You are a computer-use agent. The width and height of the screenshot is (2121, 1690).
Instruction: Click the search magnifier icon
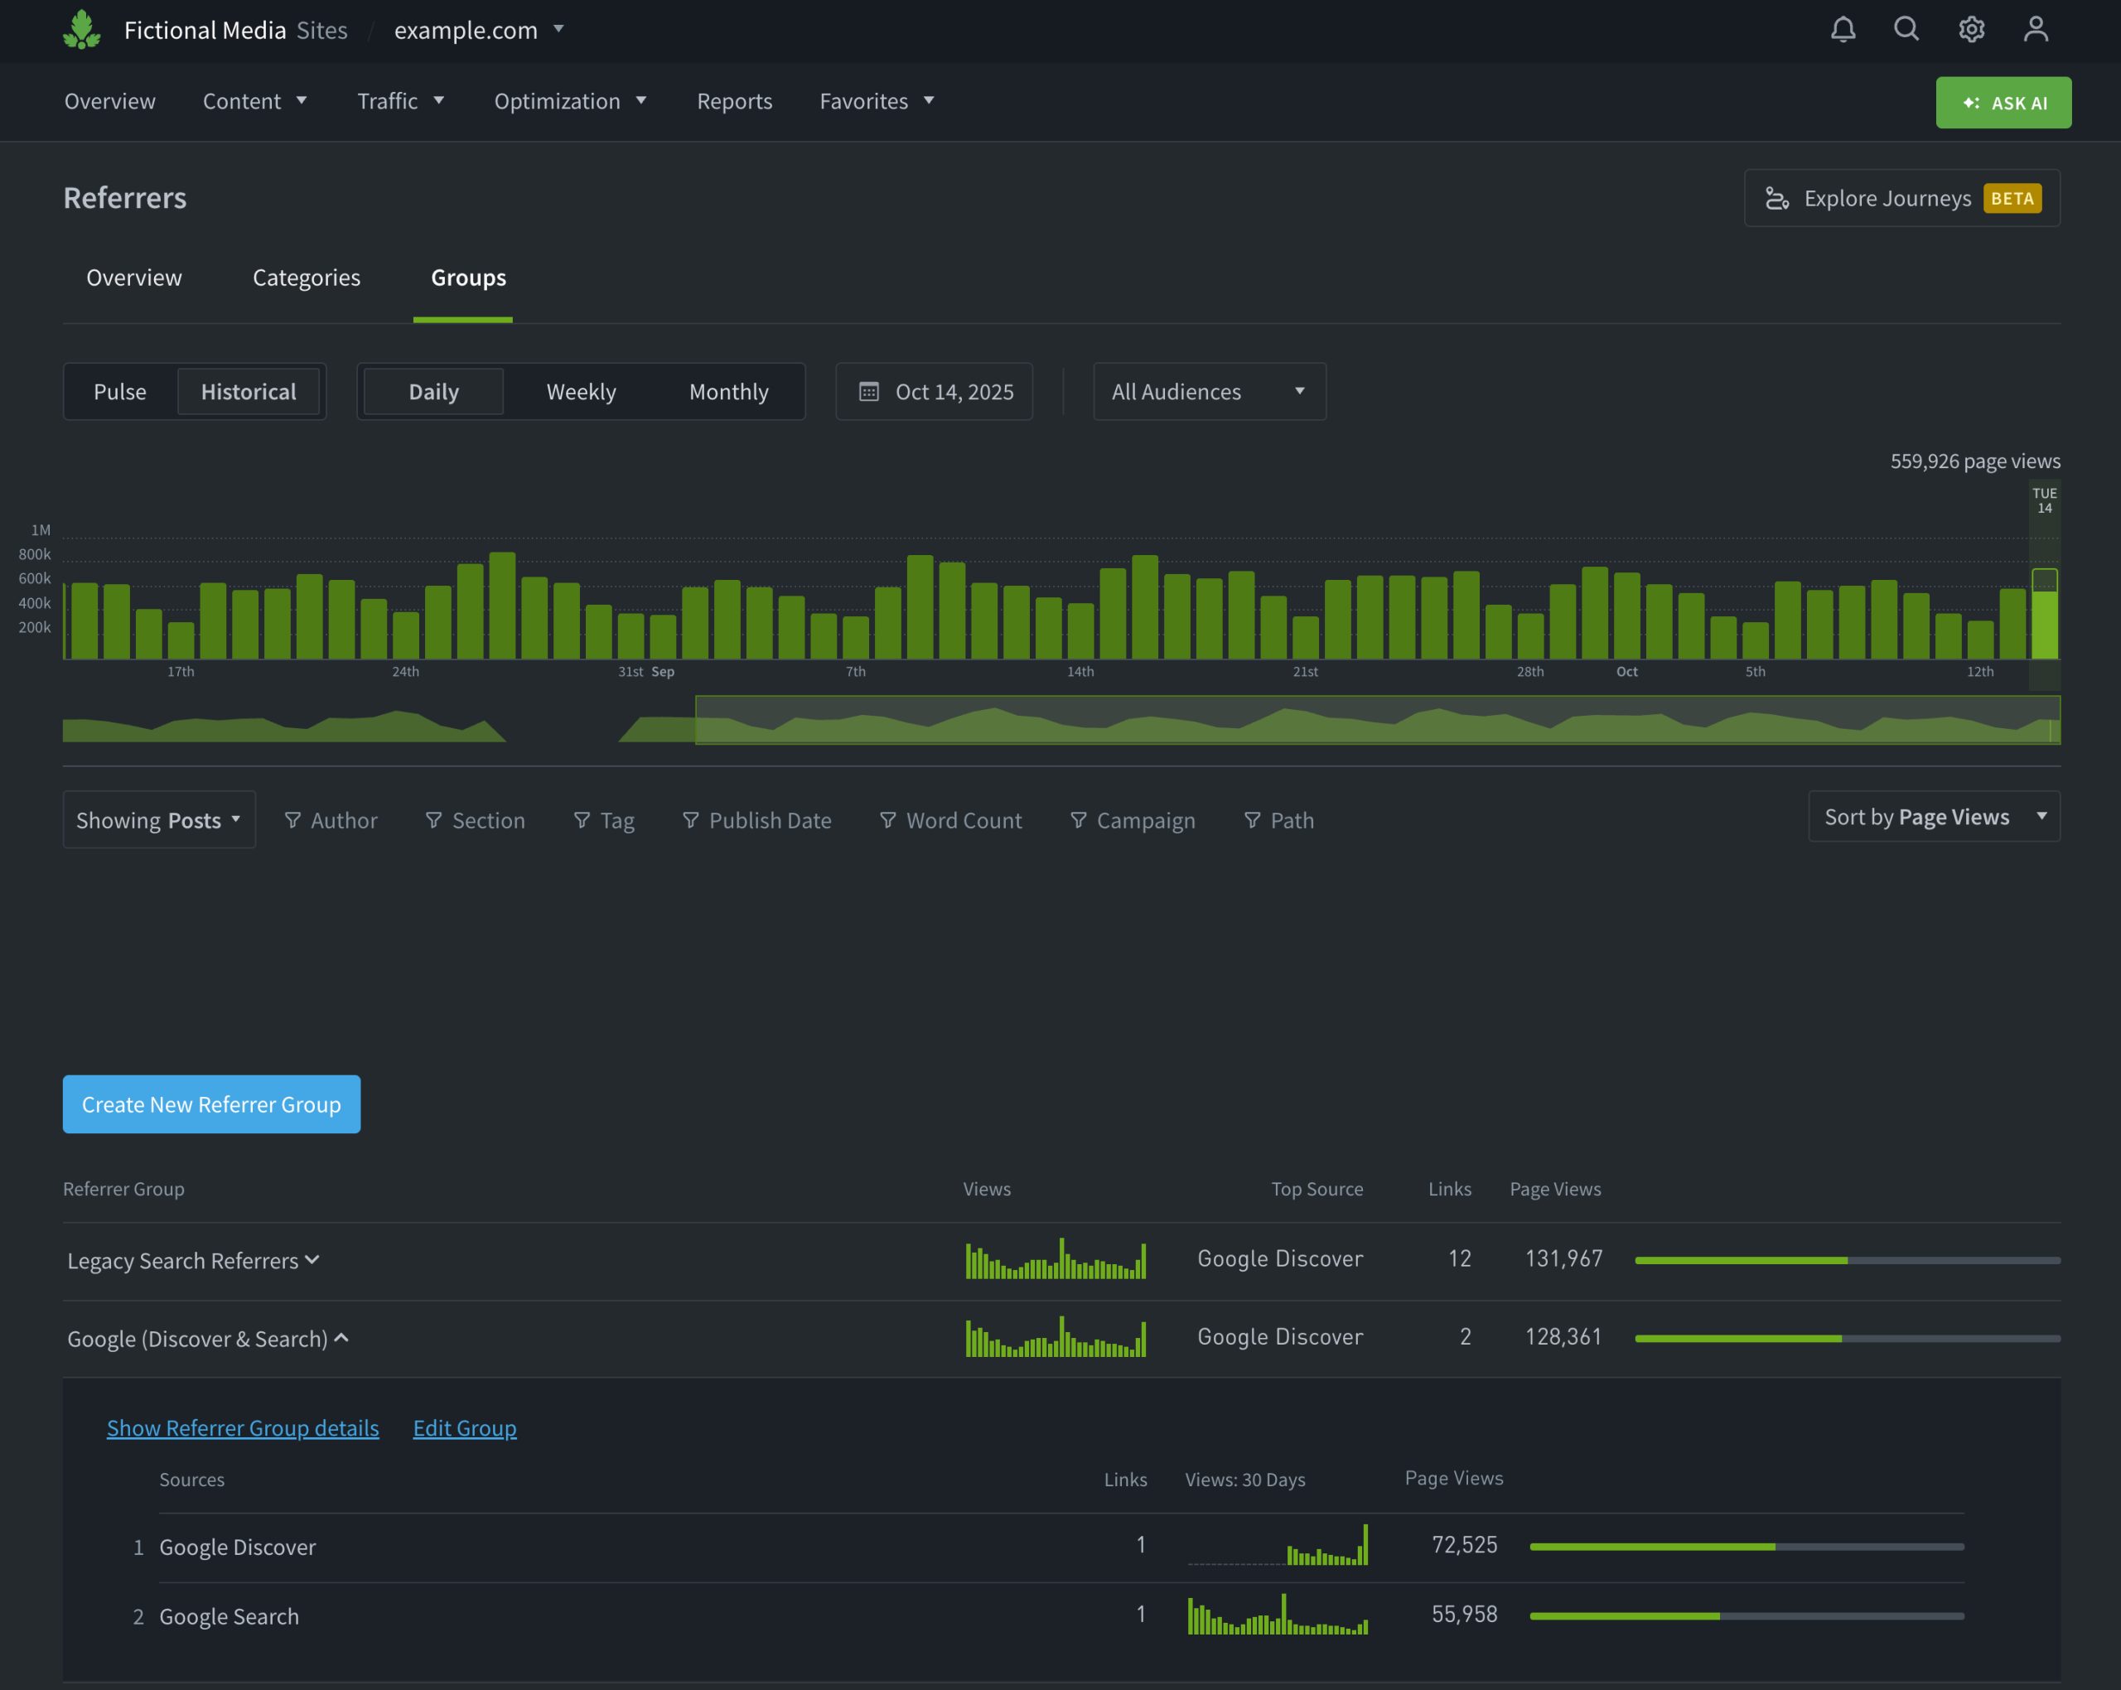pos(1906,30)
